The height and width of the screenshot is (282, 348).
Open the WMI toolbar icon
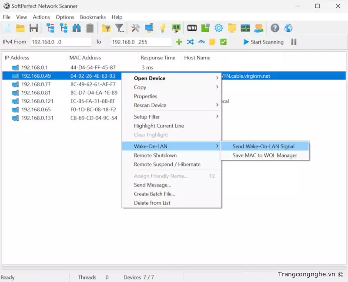(x=192, y=28)
